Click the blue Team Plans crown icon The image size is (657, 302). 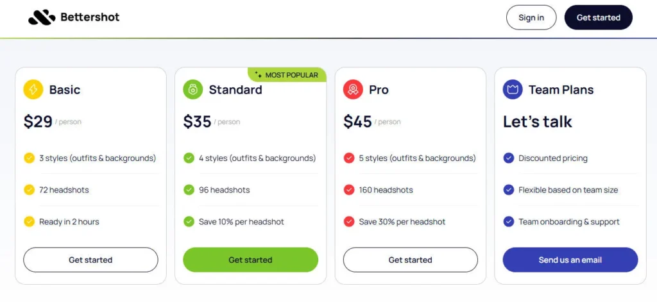(513, 90)
